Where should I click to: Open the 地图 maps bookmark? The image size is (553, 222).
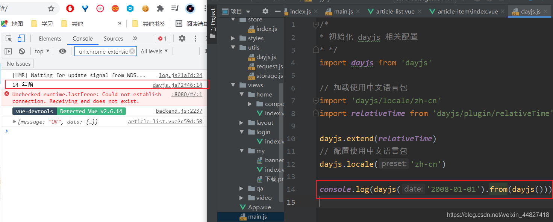12,24
